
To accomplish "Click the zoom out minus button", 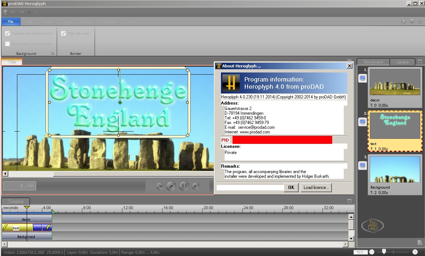I will [x=372, y=252].
